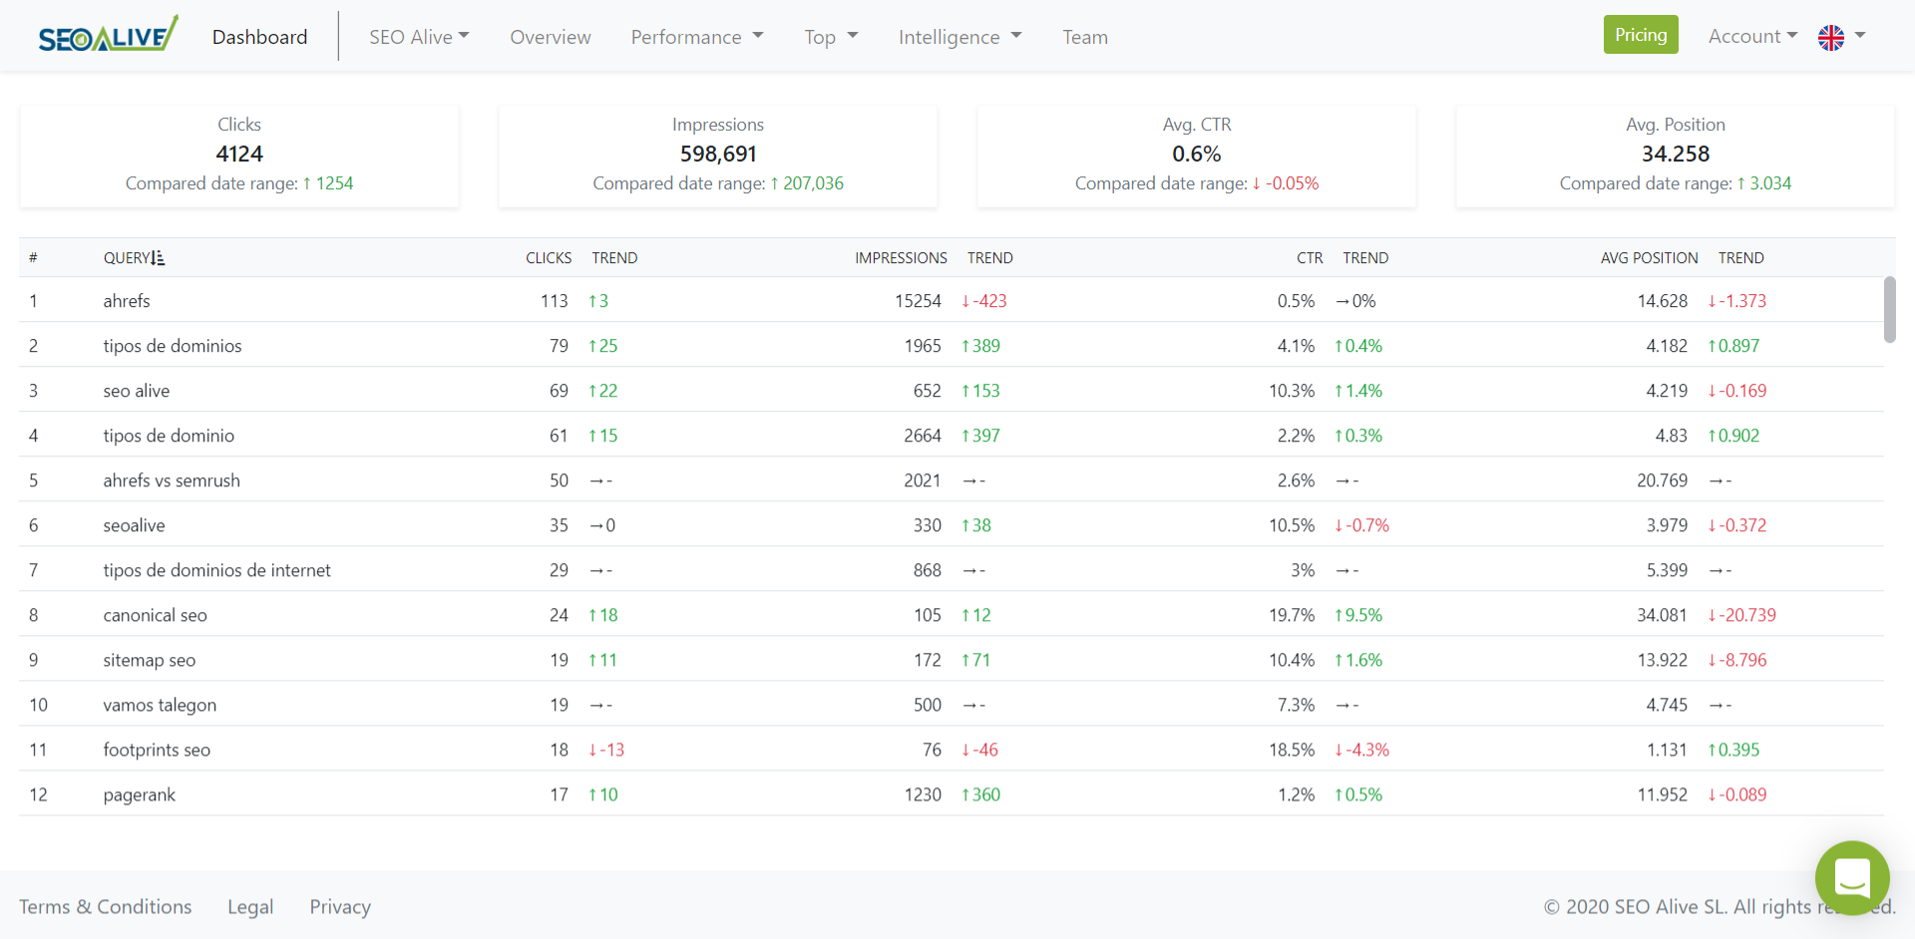The height and width of the screenshot is (939, 1915).
Task: Open the chat support bubble icon
Action: point(1852,878)
